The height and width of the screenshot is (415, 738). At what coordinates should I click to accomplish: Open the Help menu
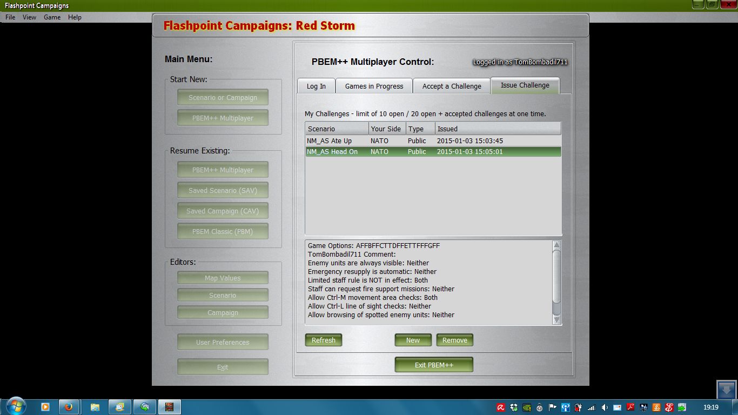pos(75,17)
